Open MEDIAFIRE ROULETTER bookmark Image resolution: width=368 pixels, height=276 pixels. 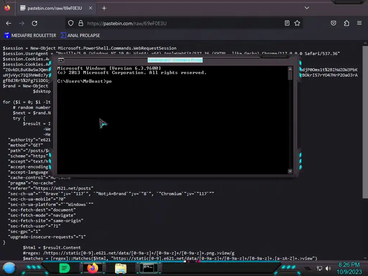(x=30, y=36)
